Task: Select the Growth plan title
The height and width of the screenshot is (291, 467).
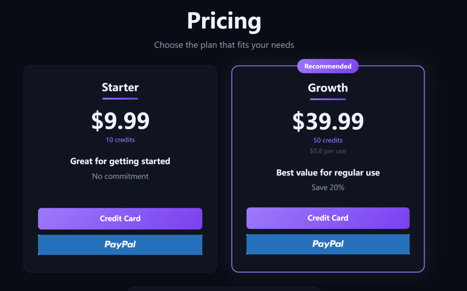Action: [328, 88]
